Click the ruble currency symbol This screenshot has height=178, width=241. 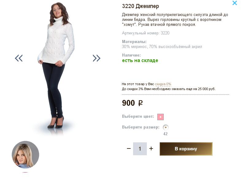140,103
